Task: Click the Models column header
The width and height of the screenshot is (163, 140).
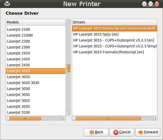Action: [x=36, y=22]
